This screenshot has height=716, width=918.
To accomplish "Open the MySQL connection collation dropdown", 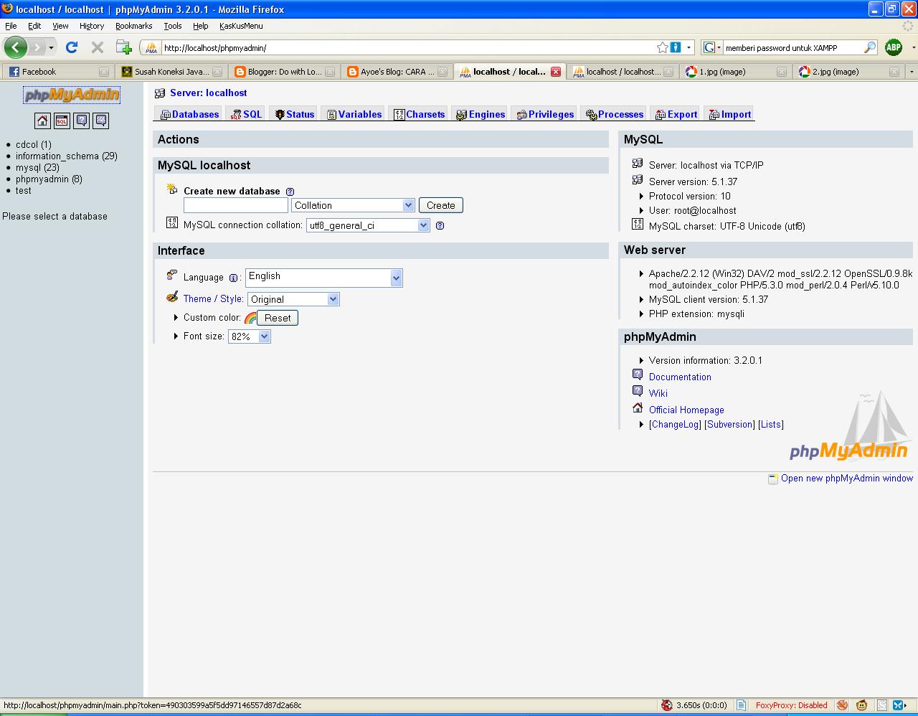I will [368, 225].
